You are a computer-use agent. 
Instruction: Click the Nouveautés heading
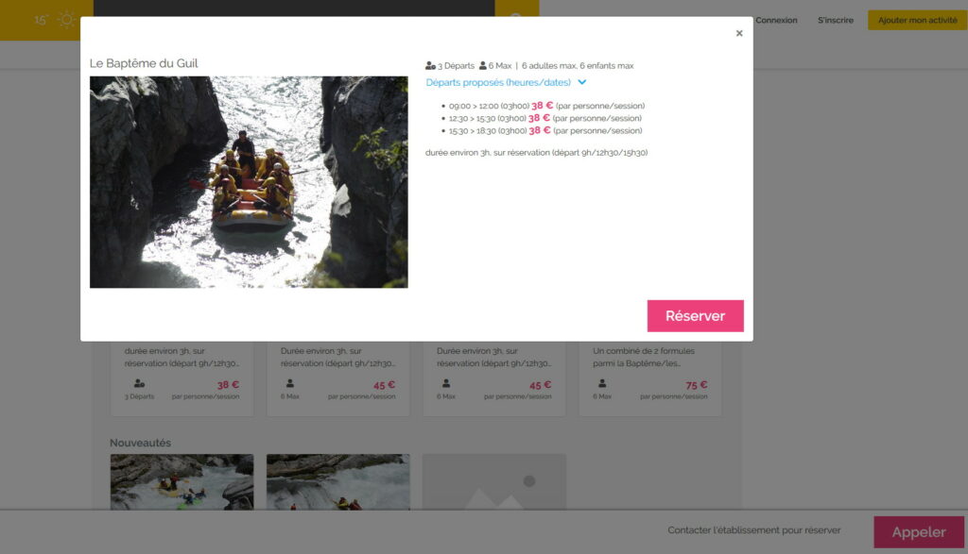(x=140, y=443)
